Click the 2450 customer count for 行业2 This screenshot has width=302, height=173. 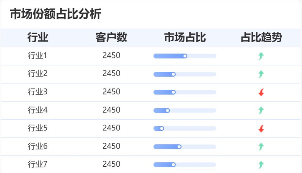point(111,73)
